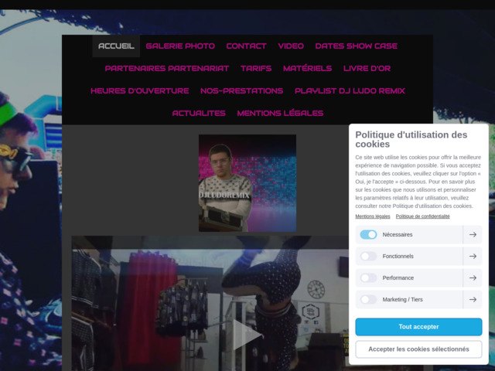
Task: Enable Performance cookies switch
Action: point(368,278)
